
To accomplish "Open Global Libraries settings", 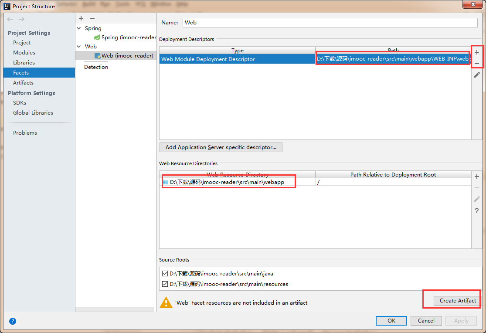I will 33,113.
